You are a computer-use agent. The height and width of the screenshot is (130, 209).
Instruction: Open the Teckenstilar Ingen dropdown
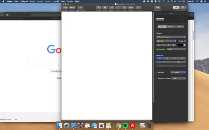[176, 49]
